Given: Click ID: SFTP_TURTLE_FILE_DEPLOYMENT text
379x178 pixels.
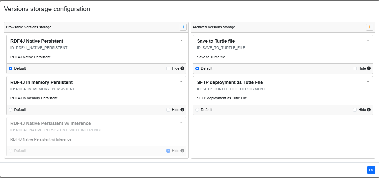Looking at the screenshot, I should point(231,89).
